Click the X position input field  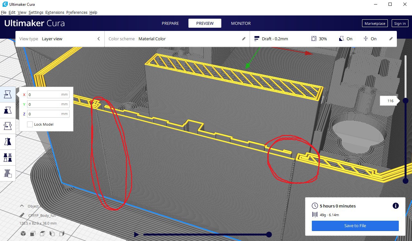click(x=48, y=95)
